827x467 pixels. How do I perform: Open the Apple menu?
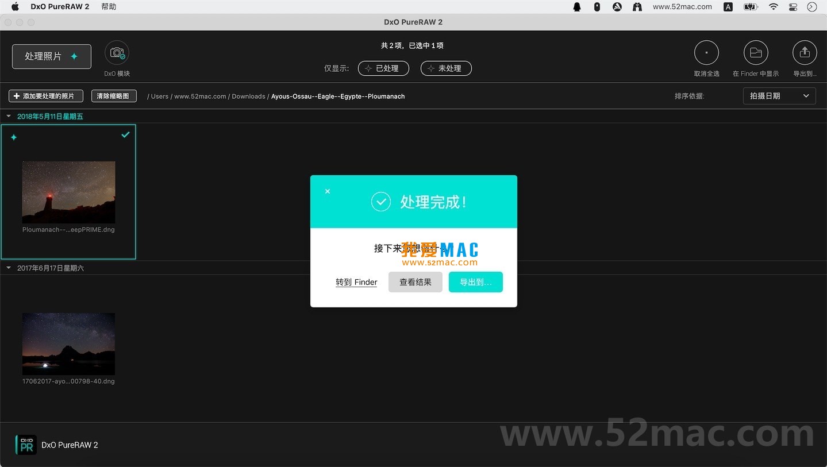pyautogui.click(x=16, y=7)
